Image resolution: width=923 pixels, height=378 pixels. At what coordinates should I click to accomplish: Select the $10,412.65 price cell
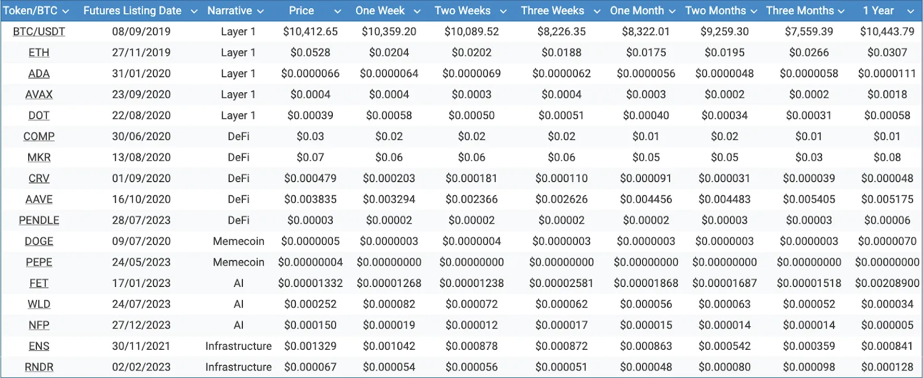coord(310,32)
